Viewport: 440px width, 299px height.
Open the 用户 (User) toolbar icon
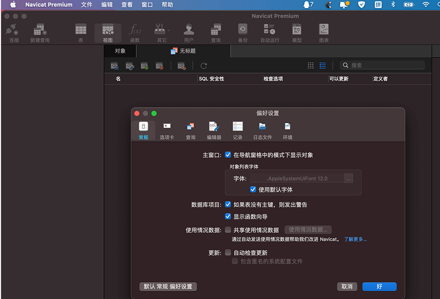[x=188, y=33]
